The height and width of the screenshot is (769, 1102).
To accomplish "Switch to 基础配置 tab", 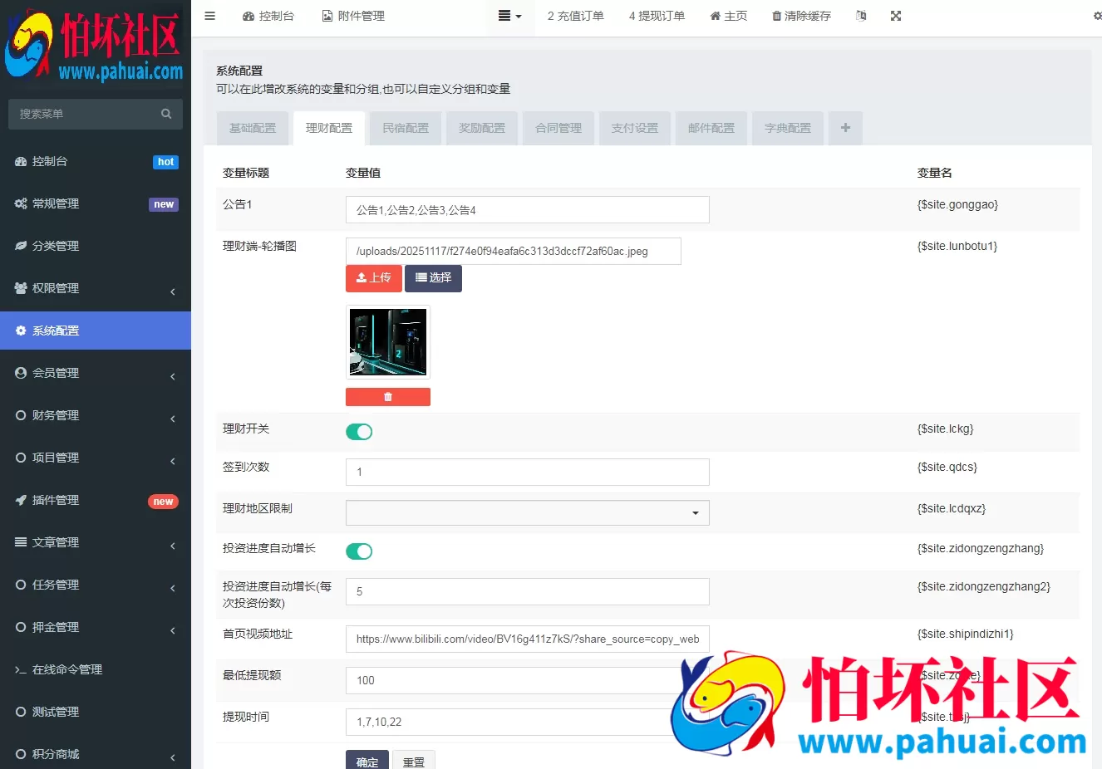I will click(253, 128).
